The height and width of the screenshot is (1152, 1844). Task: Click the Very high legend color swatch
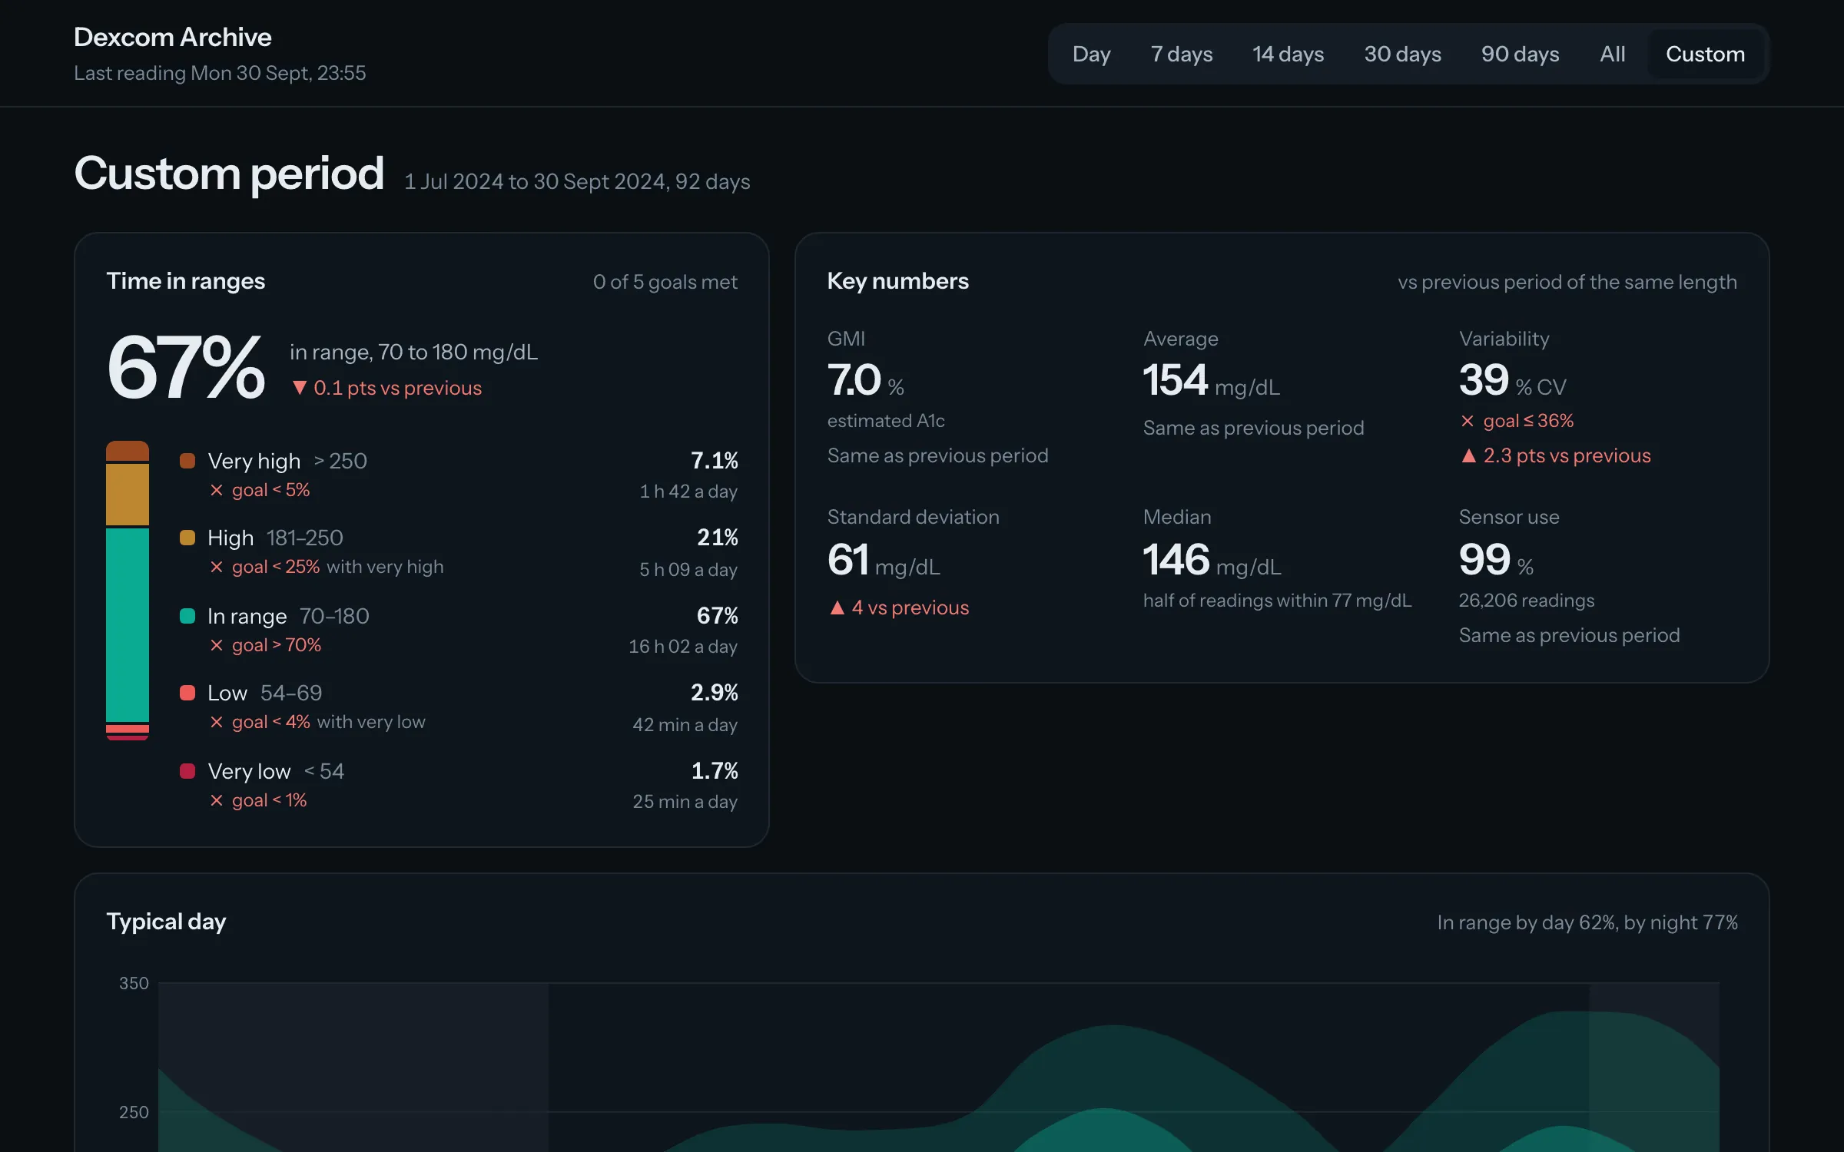187,461
